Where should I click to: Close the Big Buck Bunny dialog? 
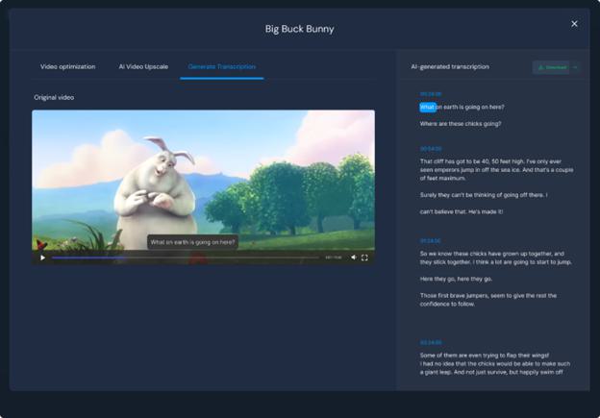[x=574, y=24]
